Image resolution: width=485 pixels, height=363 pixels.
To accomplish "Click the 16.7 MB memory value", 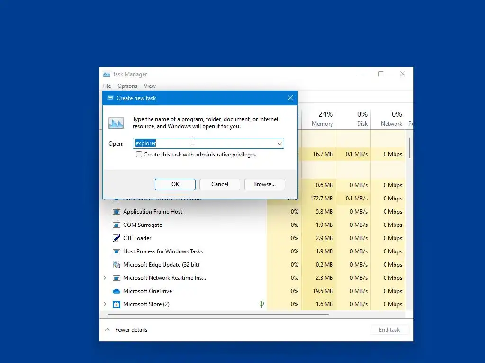I will [323, 154].
